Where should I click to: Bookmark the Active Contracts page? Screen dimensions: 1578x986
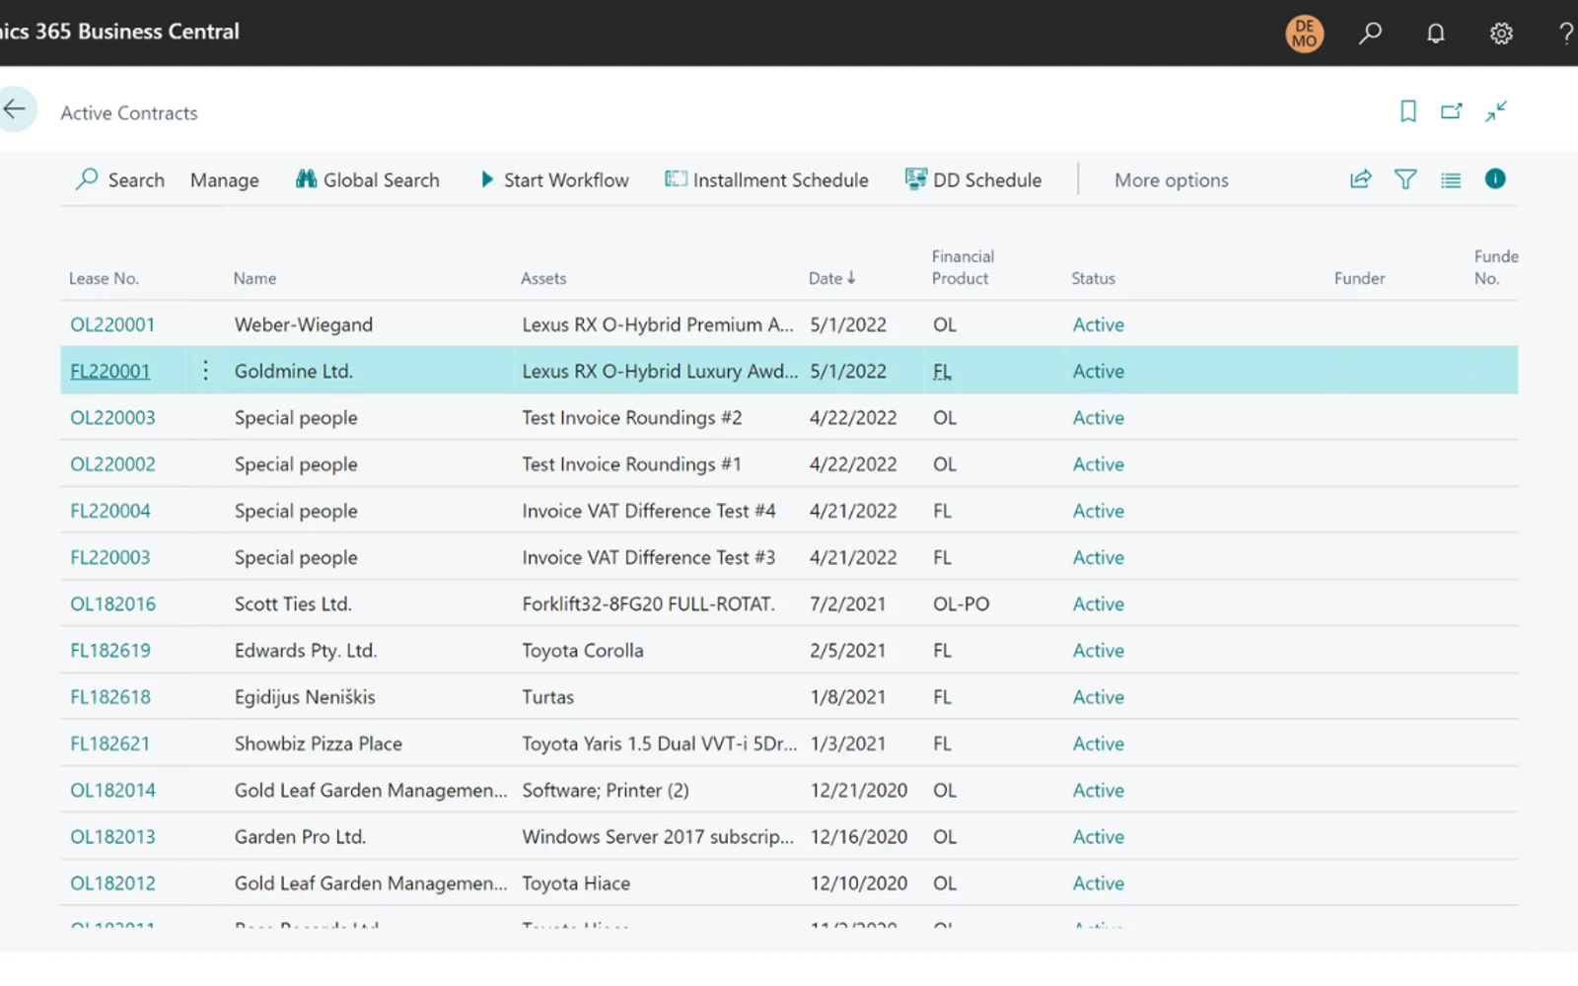pyautogui.click(x=1408, y=111)
